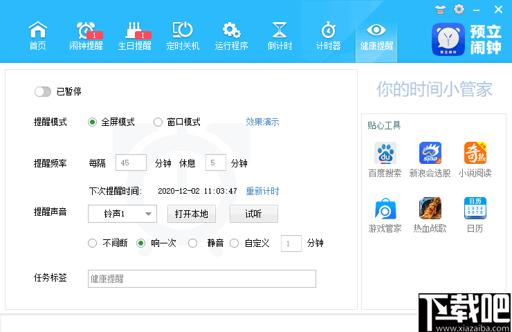Viewport: 512px width, 332px height.
Task: Click the 试听 preview sound button
Action: [254, 214]
